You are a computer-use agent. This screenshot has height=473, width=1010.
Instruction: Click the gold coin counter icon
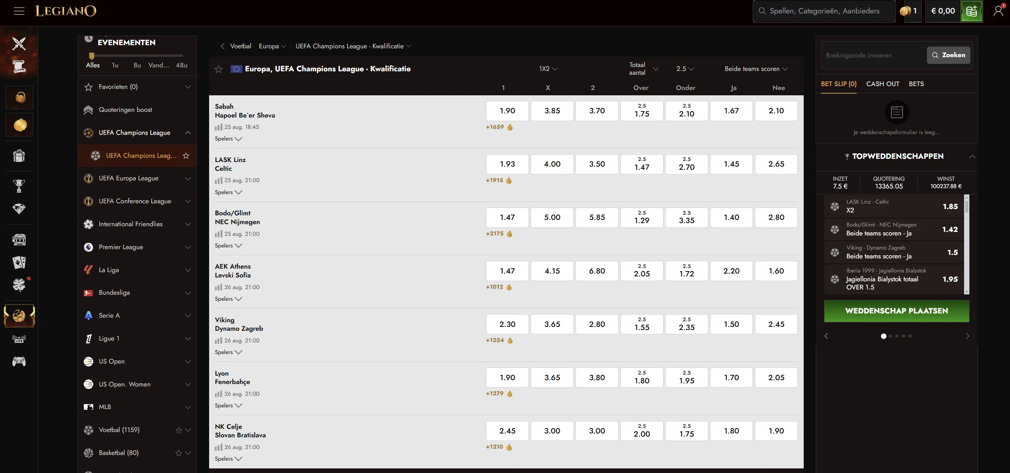click(905, 11)
